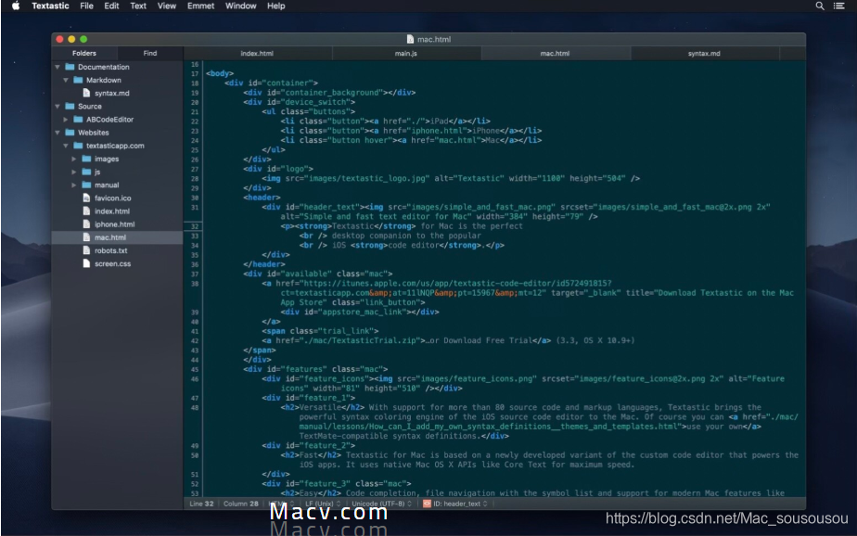
Task: Switch to the index.html tab
Action: [x=258, y=54]
